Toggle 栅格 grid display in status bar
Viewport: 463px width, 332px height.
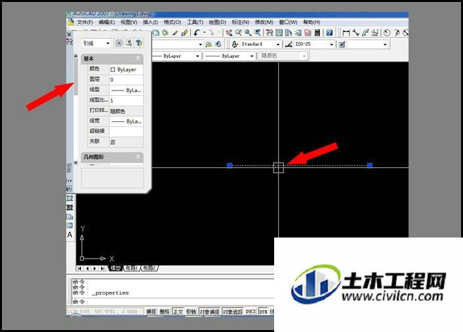[x=165, y=311]
